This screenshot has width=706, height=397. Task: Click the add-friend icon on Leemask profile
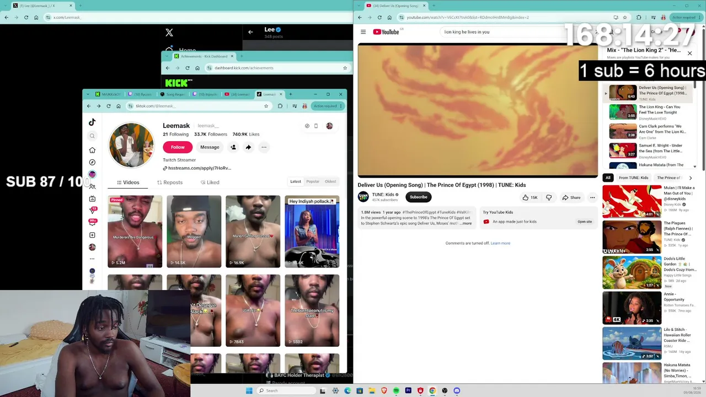click(x=233, y=147)
